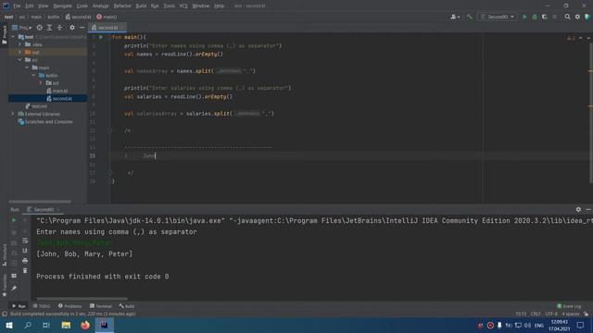This screenshot has height=333, width=593.
Task: Open Project panel options gear
Action: [72, 28]
